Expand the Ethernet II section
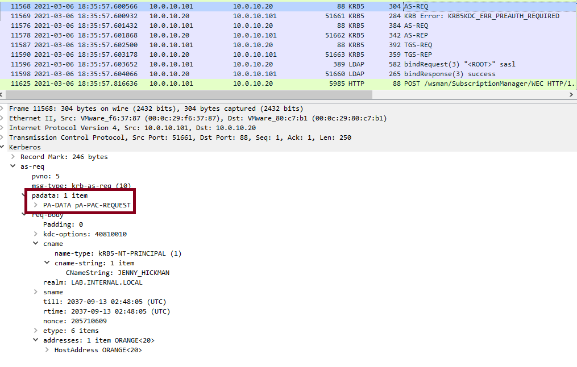 tap(3, 118)
